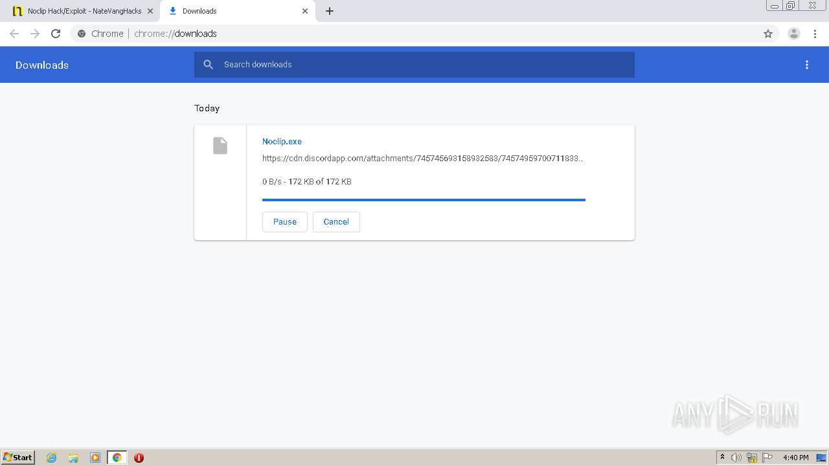Image resolution: width=829 pixels, height=466 pixels.
Task: Minimize the Chrome window
Action: coord(774,6)
